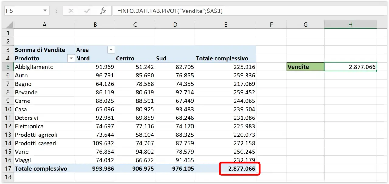The width and height of the screenshot is (389, 184).
Task: Click the Auto row label
Action: click(21, 75)
